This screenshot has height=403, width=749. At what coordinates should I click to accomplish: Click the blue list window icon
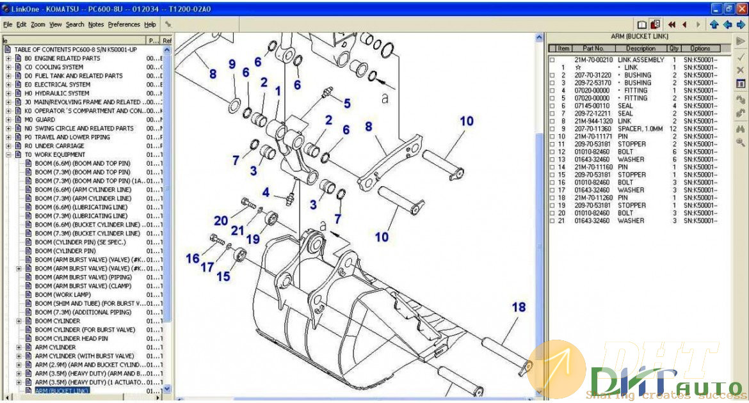pyautogui.click(x=741, y=84)
